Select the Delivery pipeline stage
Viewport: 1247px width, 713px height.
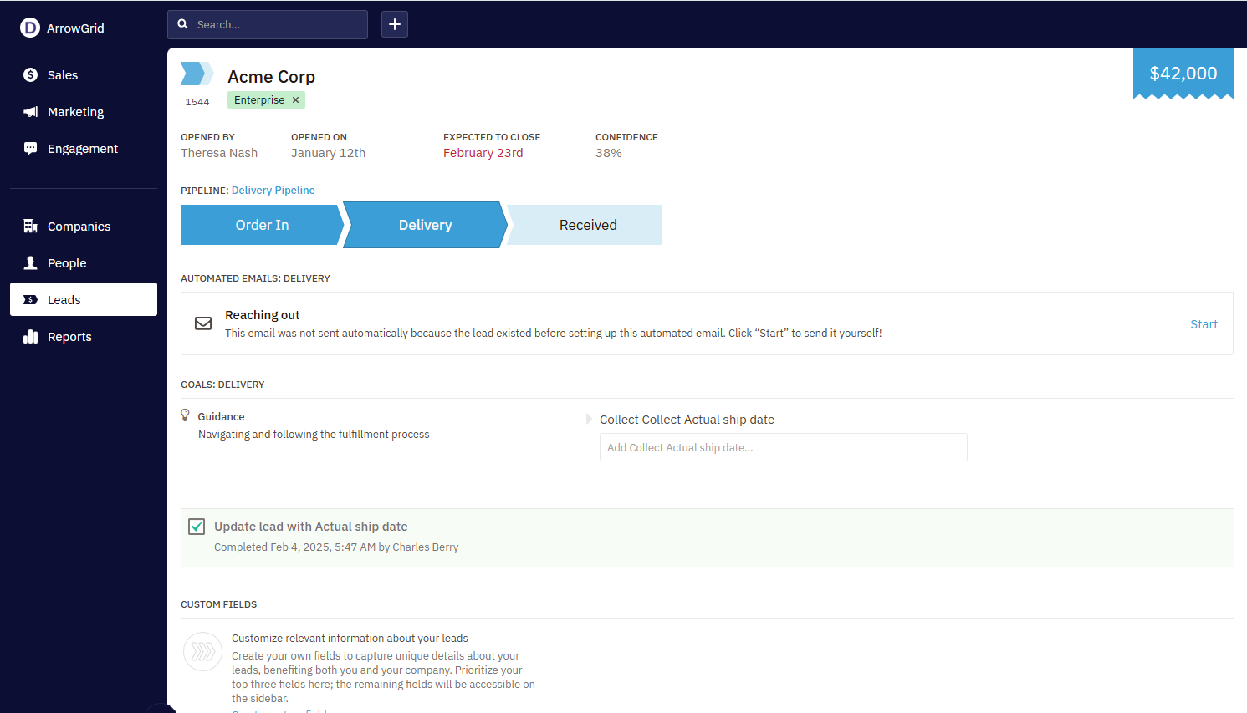click(425, 225)
